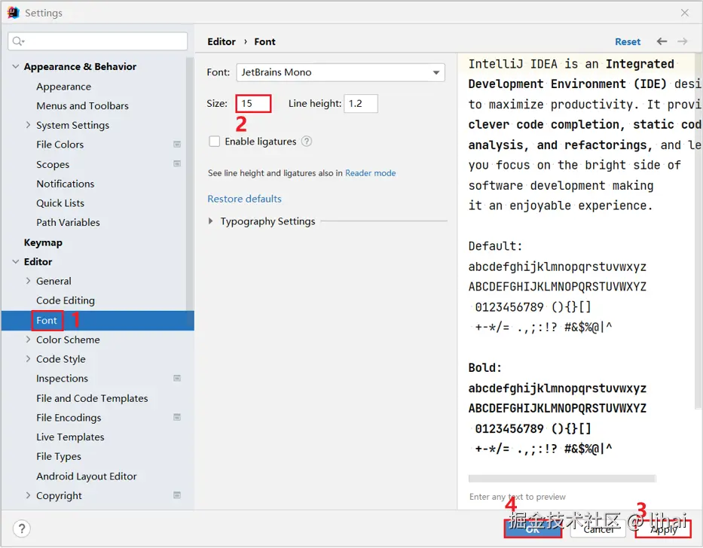Expand the Copyright node
This screenshot has height=548, width=703.
(28, 495)
